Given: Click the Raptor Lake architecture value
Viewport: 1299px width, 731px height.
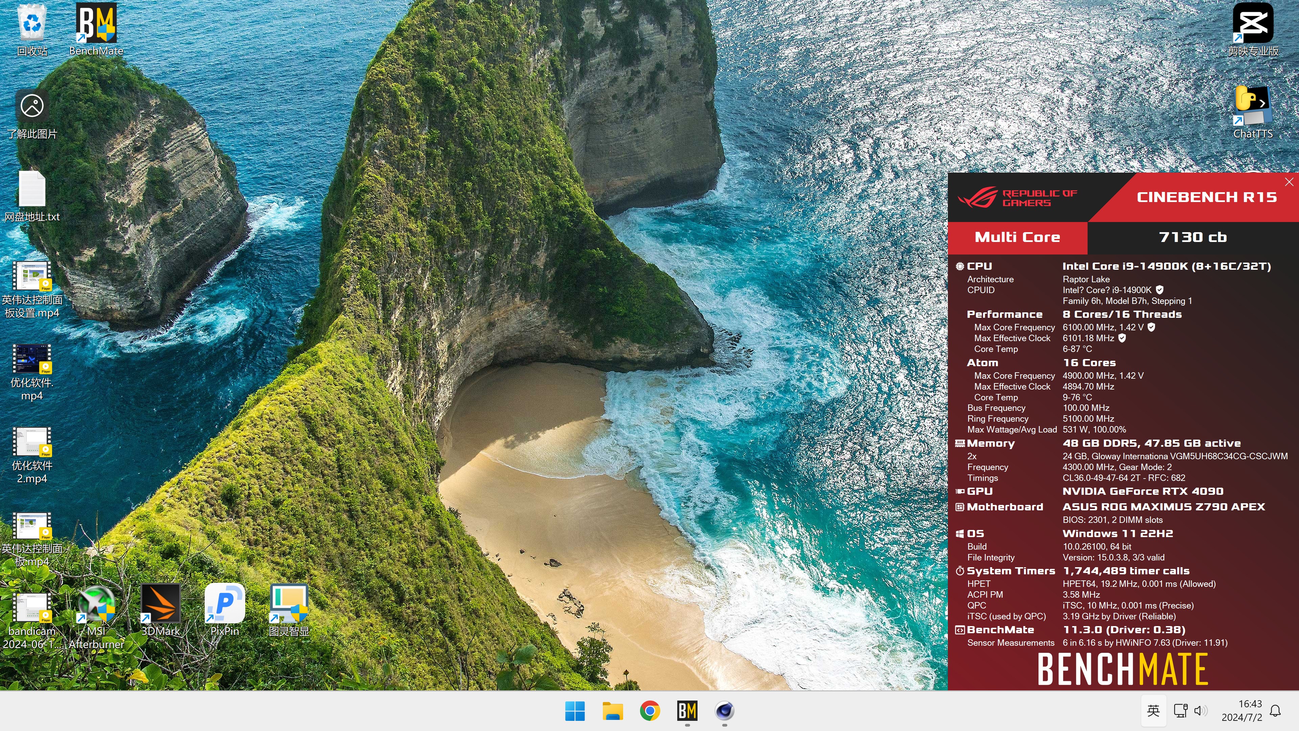Looking at the screenshot, I should [1086, 279].
